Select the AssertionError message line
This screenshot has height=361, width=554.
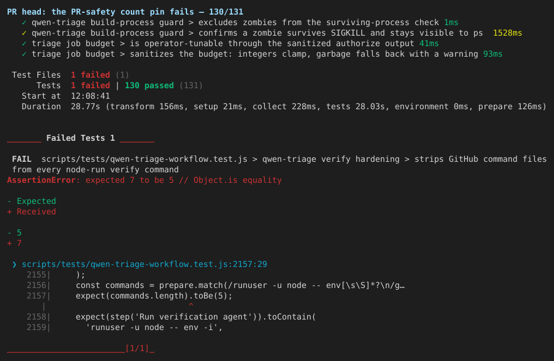click(x=144, y=180)
